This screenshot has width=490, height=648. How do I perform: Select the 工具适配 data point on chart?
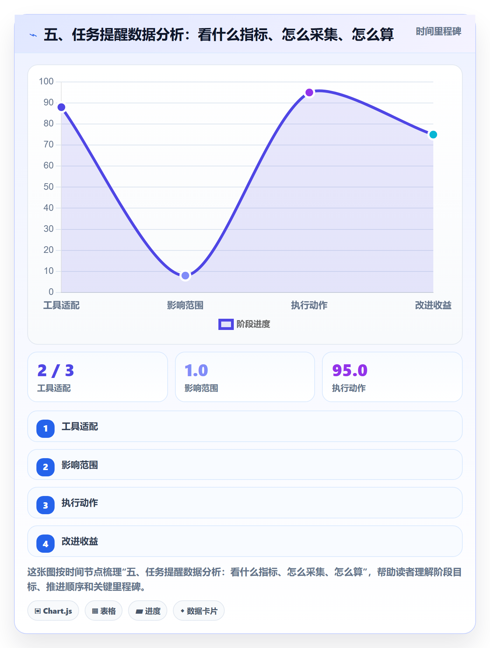click(61, 107)
